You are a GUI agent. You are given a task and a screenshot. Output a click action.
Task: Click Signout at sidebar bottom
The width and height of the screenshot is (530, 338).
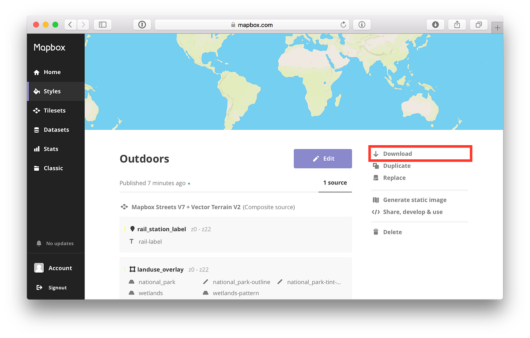40,287
